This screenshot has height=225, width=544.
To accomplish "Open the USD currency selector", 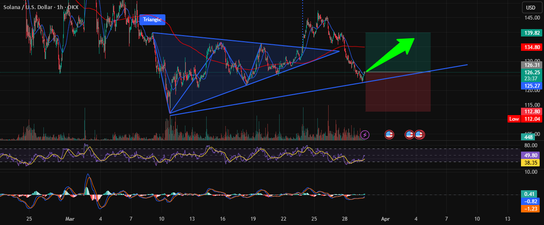I will [531, 7].
